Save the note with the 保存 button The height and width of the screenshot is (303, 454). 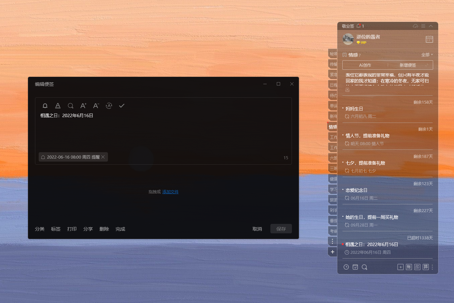tap(281, 229)
